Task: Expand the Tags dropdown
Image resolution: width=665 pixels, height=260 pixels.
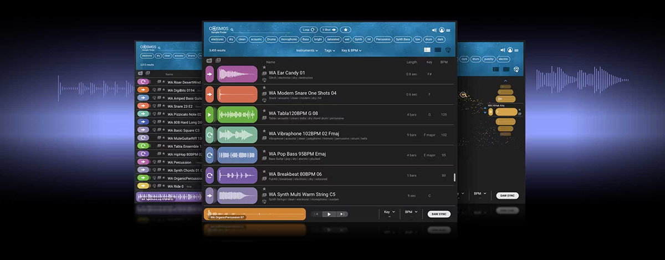Action: pos(330,50)
